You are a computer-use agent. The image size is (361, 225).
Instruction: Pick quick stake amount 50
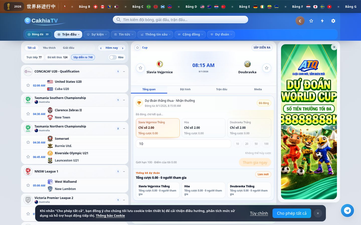pyautogui.click(x=256, y=144)
